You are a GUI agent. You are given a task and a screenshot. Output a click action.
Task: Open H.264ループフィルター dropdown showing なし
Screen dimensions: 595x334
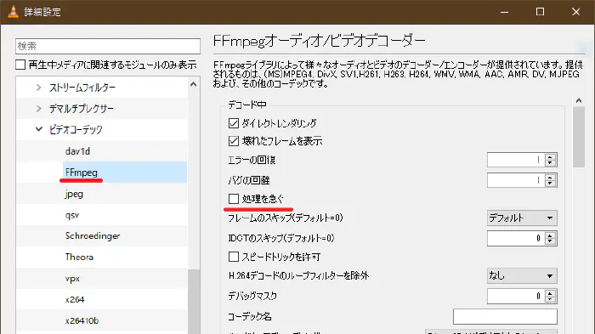(522, 275)
